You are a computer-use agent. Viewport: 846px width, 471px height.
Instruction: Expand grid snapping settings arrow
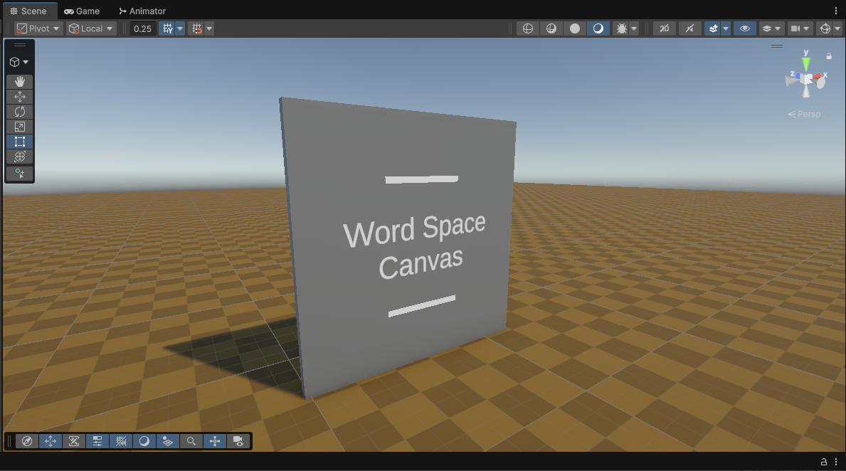(x=209, y=28)
